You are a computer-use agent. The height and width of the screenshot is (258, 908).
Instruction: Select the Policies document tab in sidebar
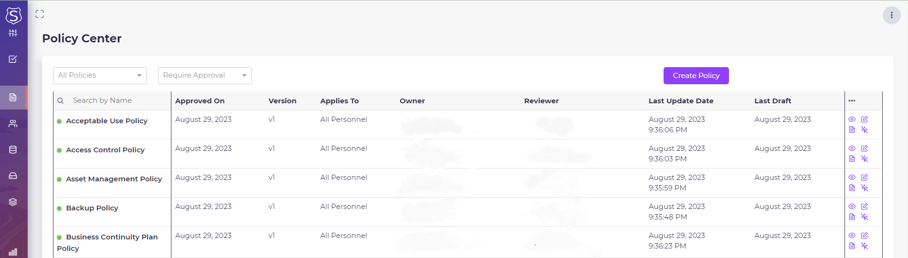pyautogui.click(x=13, y=98)
